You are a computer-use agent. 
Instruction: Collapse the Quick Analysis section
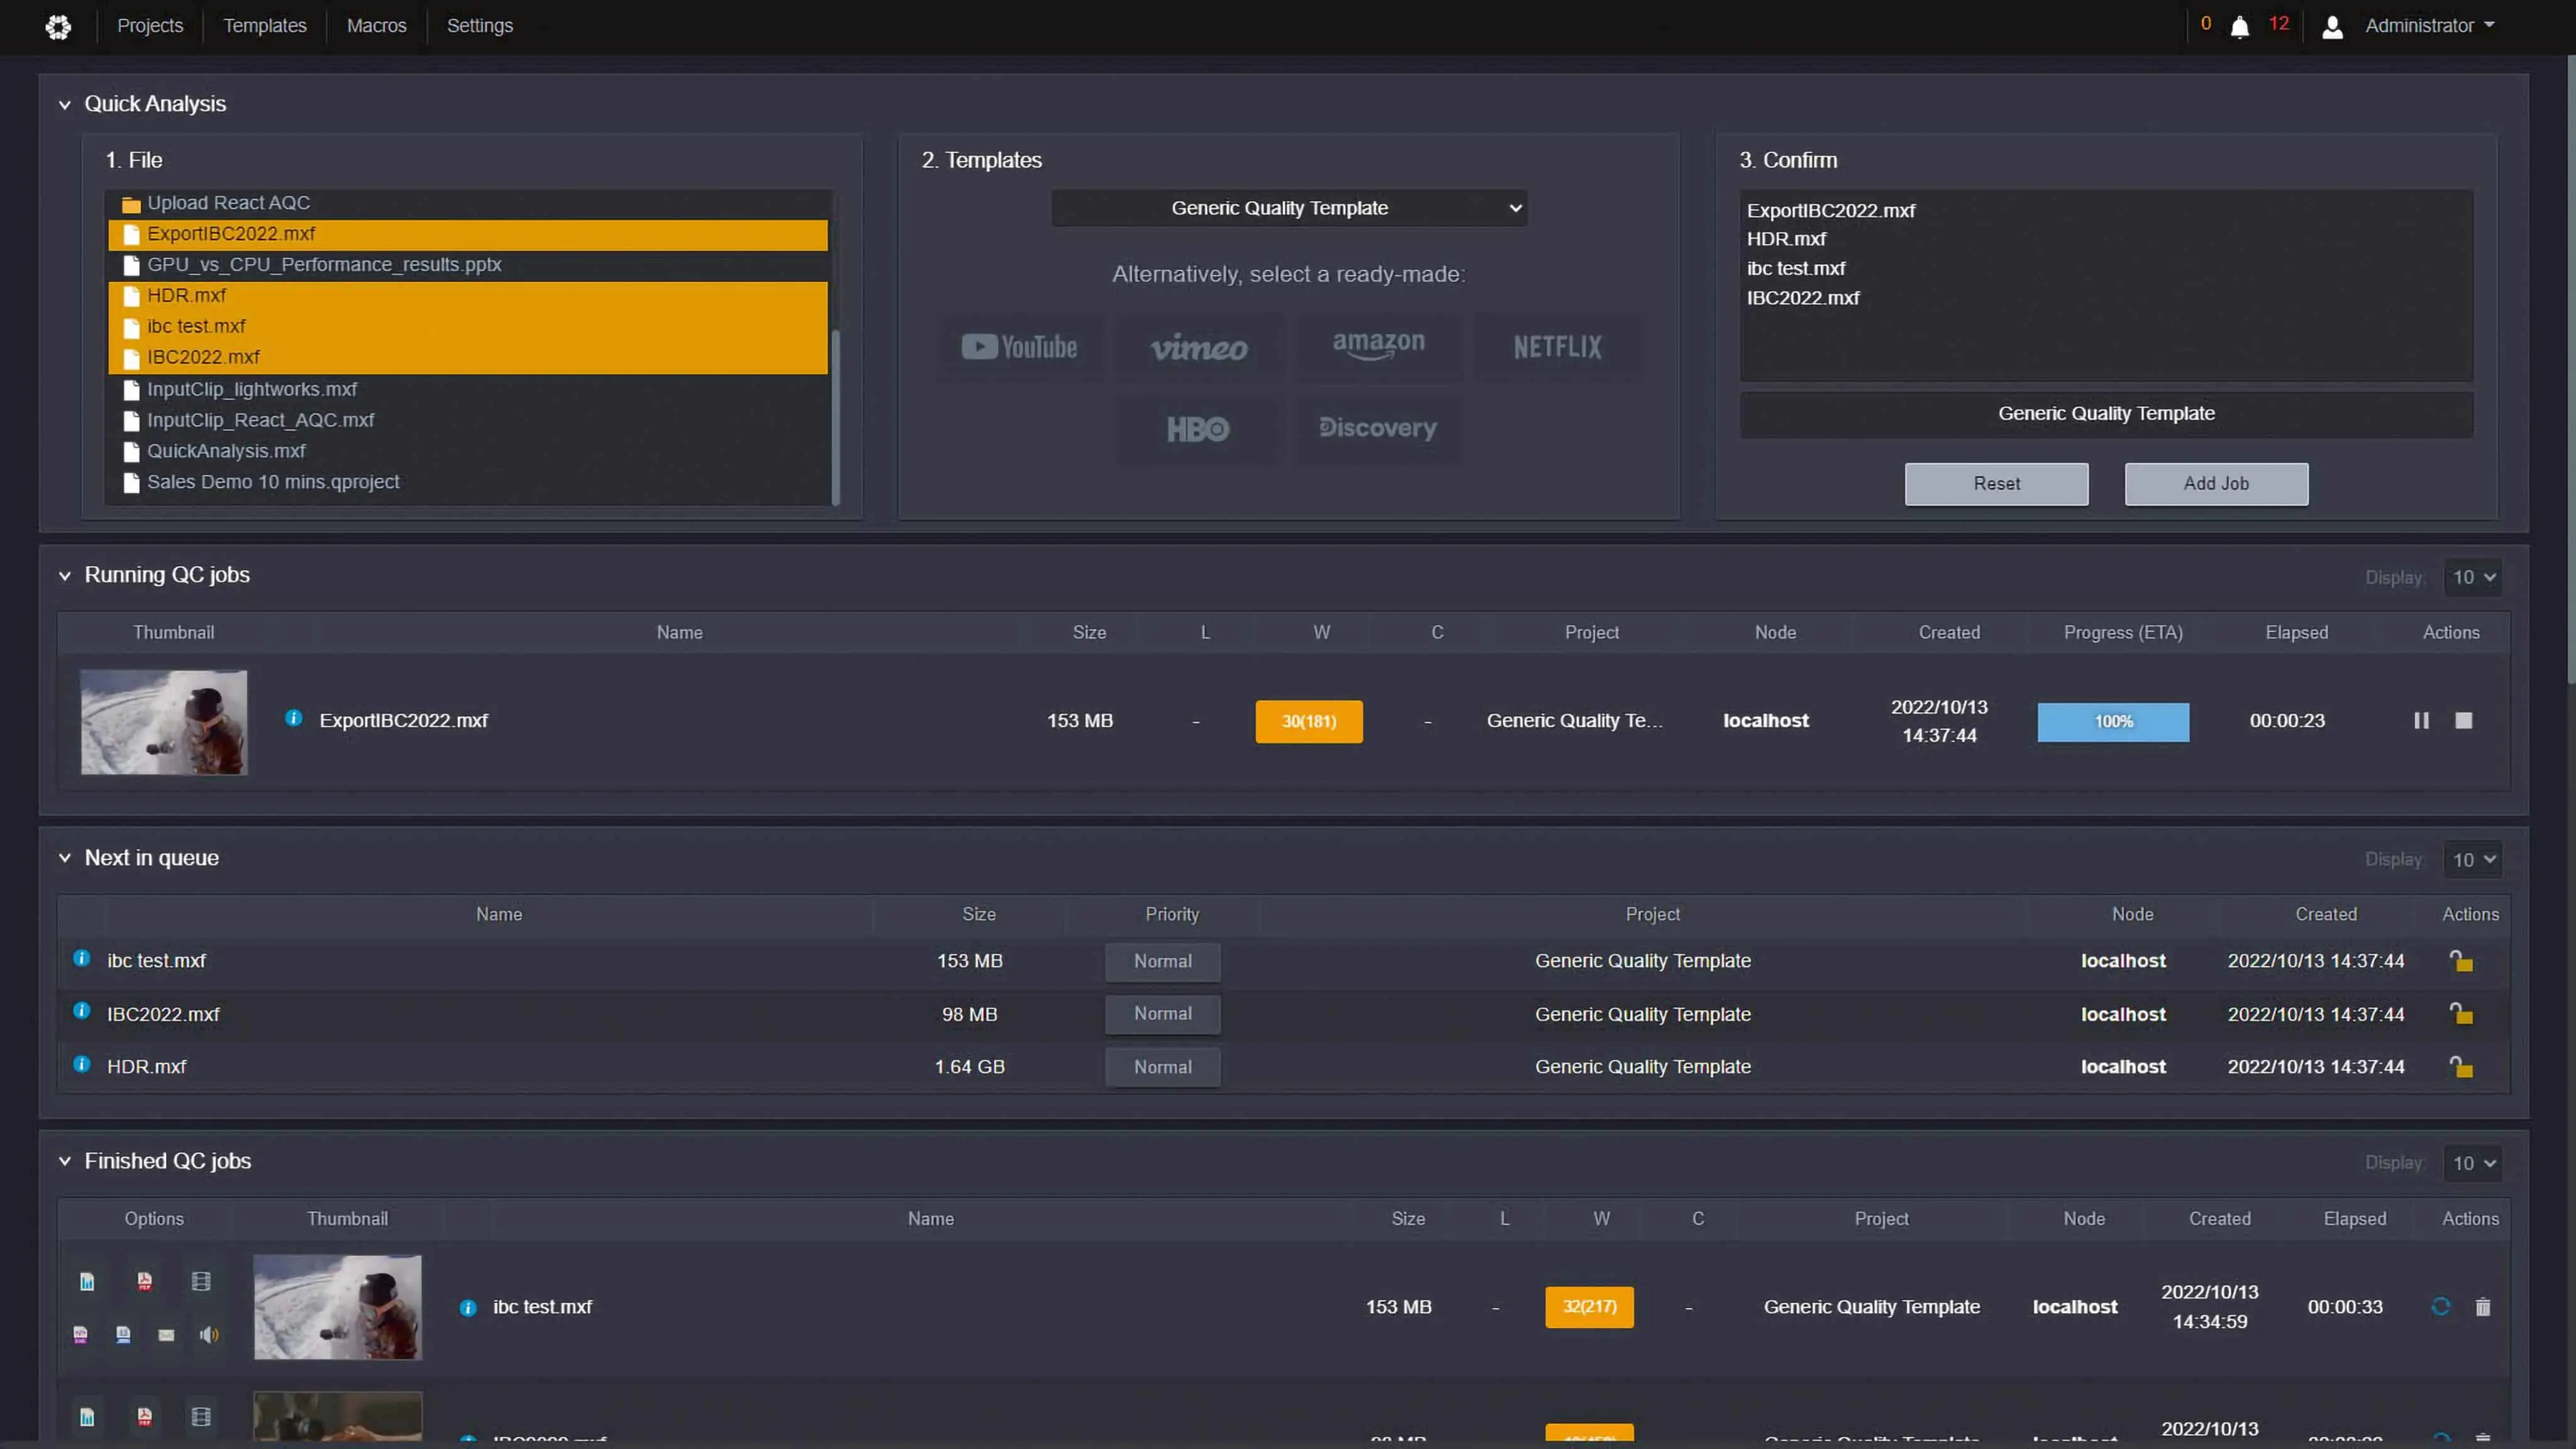pos(65,104)
